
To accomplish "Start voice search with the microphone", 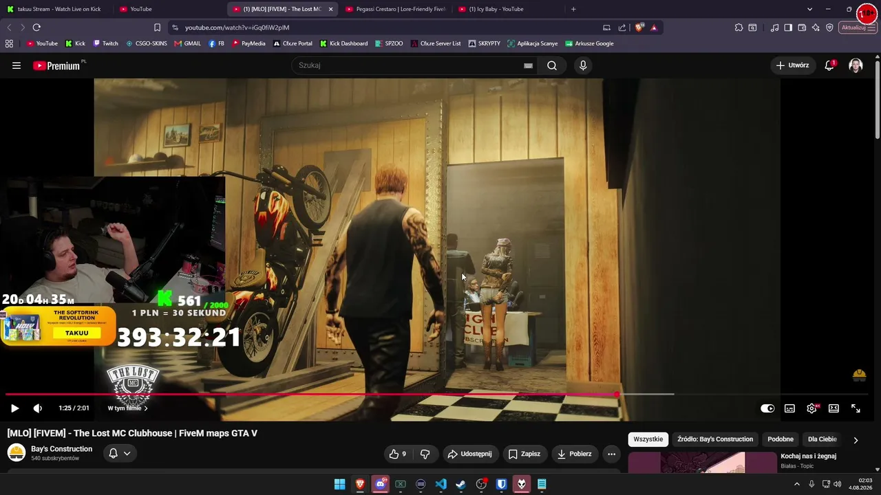I will 583,65.
